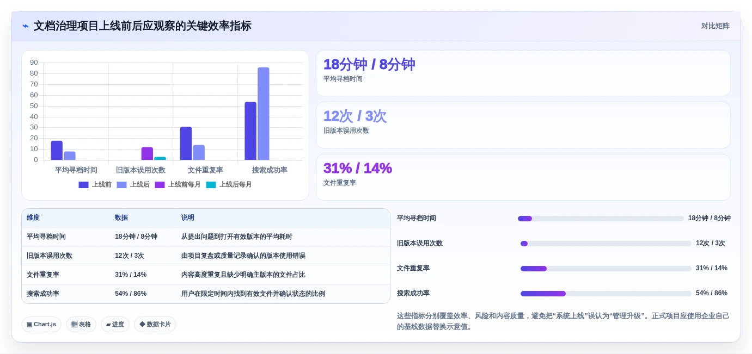Click description 从提出问题到打开有效版本的平均耗时
This screenshot has width=752, height=354.
coord(237,237)
